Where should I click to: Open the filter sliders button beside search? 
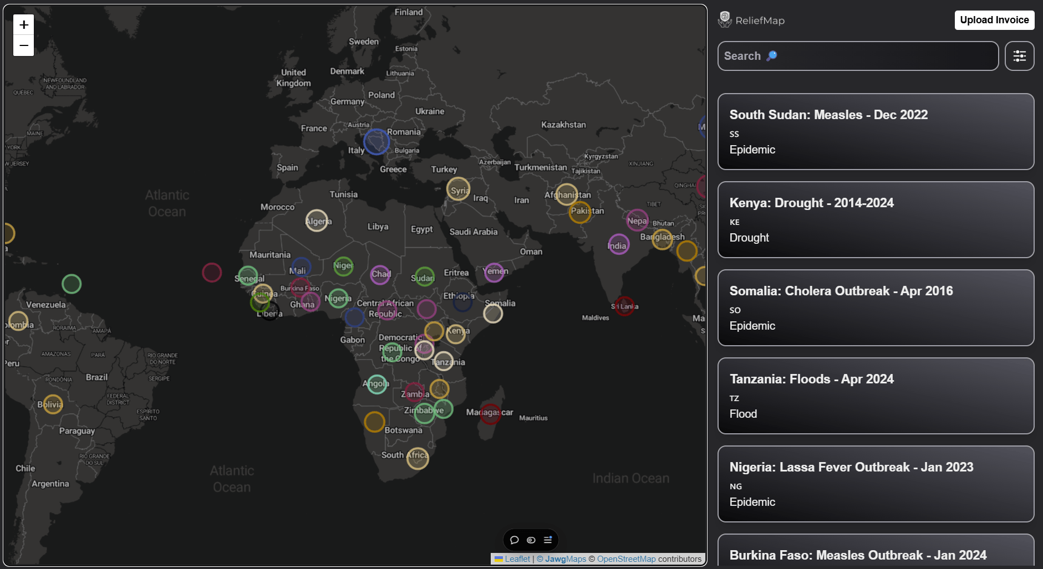(x=1019, y=56)
